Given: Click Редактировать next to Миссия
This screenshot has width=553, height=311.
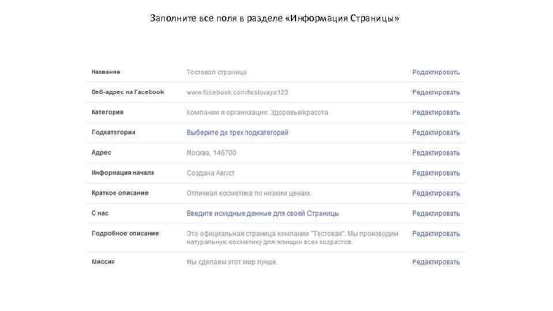Looking at the screenshot, I should (x=435, y=262).
